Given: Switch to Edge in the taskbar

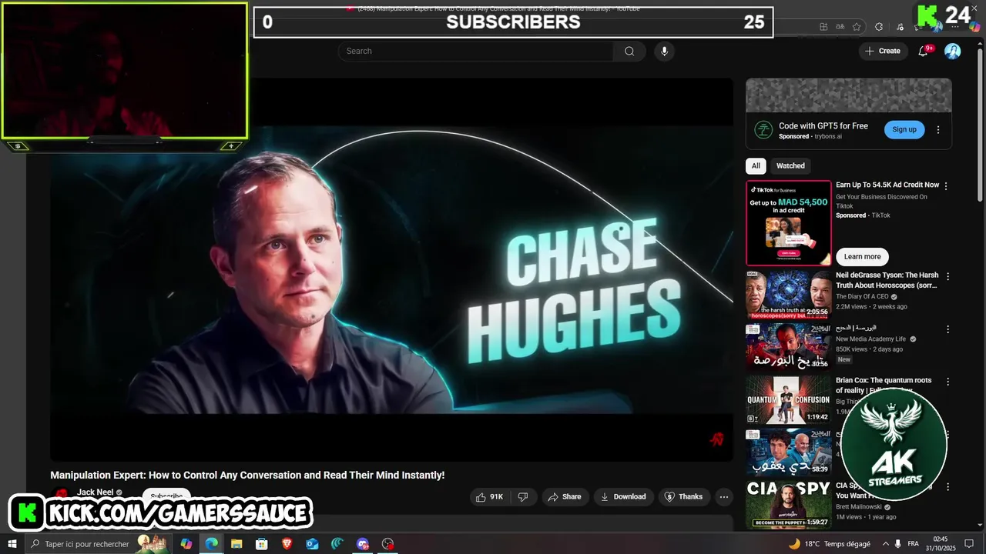Looking at the screenshot, I should [x=211, y=544].
